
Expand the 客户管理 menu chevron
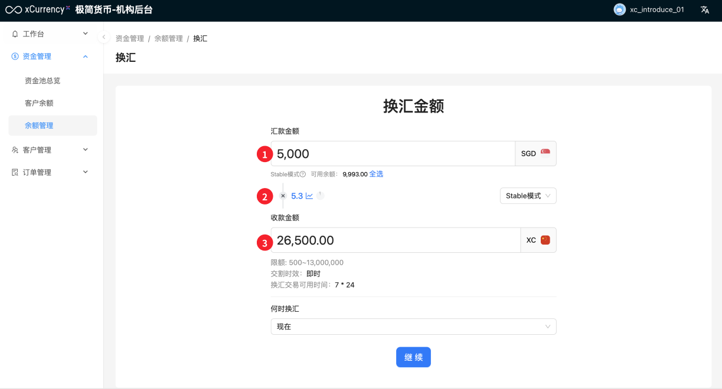86,150
